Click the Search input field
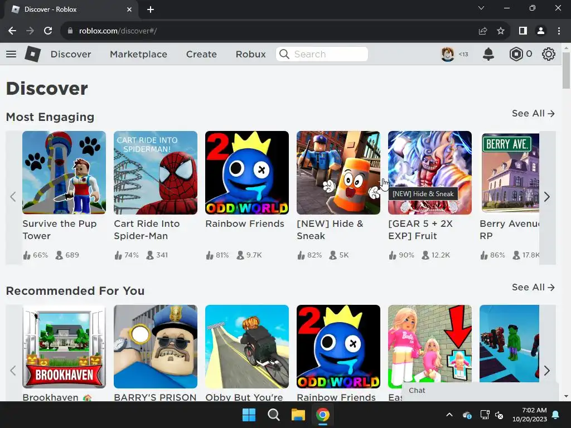 pyautogui.click(x=322, y=54)
